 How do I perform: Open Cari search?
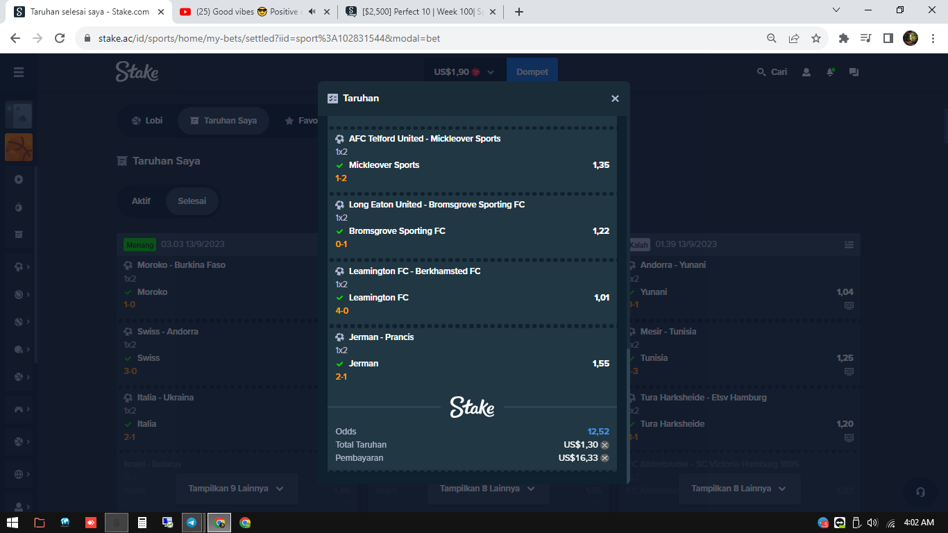772,72
